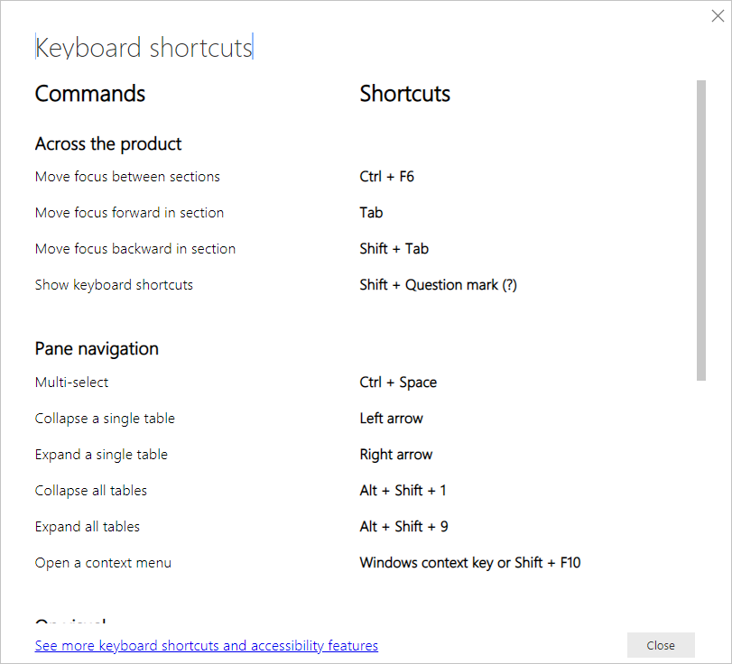This screenshot has width=732, height=664.
Task: Select the "Expand all tables" command
Action: [87, 526]
